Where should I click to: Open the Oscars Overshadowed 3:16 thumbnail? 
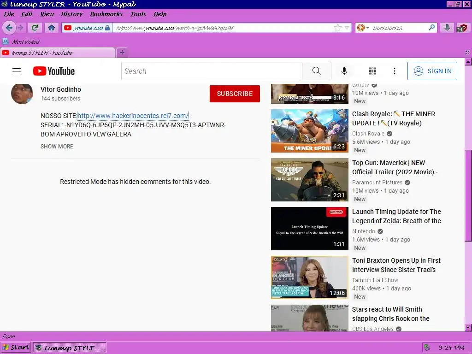309,94
